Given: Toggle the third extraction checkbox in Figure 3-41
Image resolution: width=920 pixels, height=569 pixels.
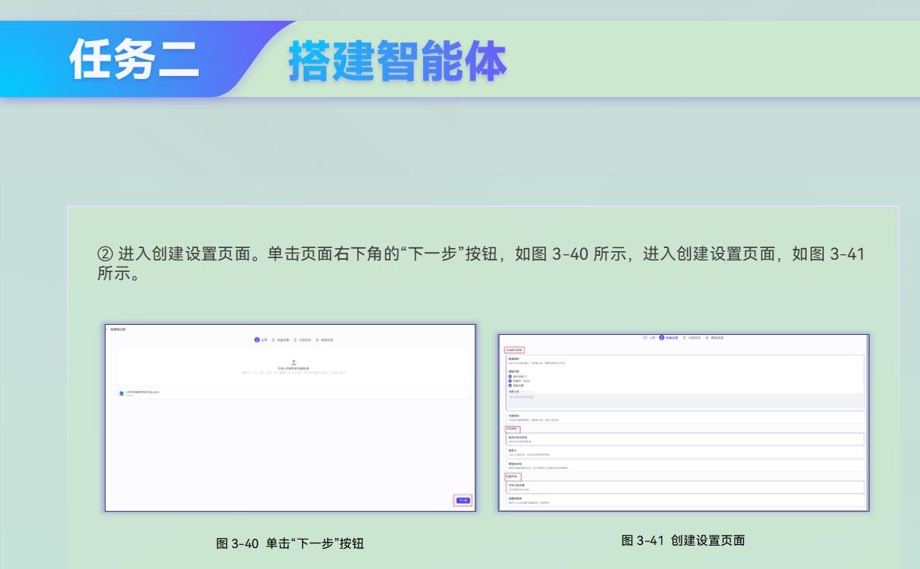Looking at the screenshot, I should click(x=510, y=385).
